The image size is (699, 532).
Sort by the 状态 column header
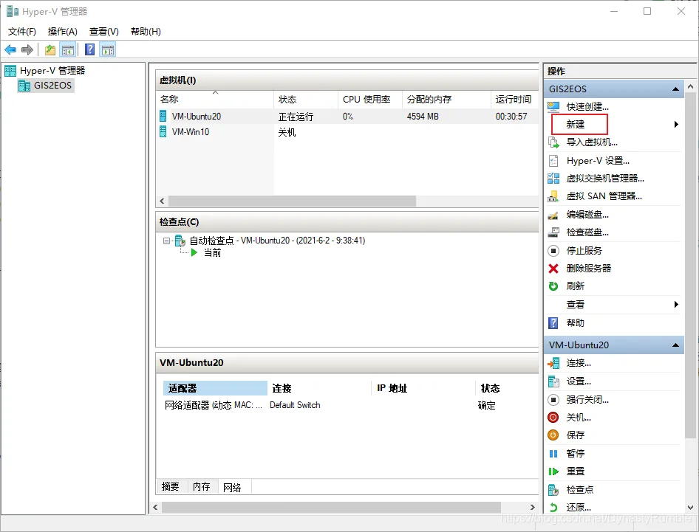(x=306, y=100)
